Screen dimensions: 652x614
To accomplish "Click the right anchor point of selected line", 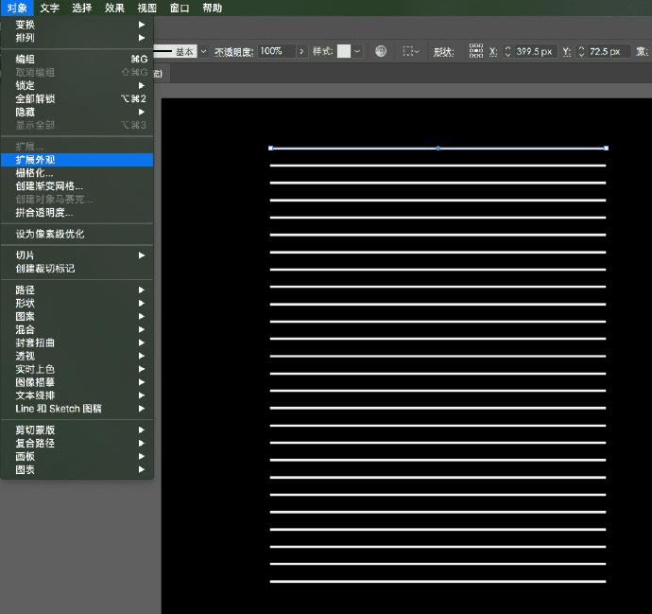I will click(x=606, y=148).
